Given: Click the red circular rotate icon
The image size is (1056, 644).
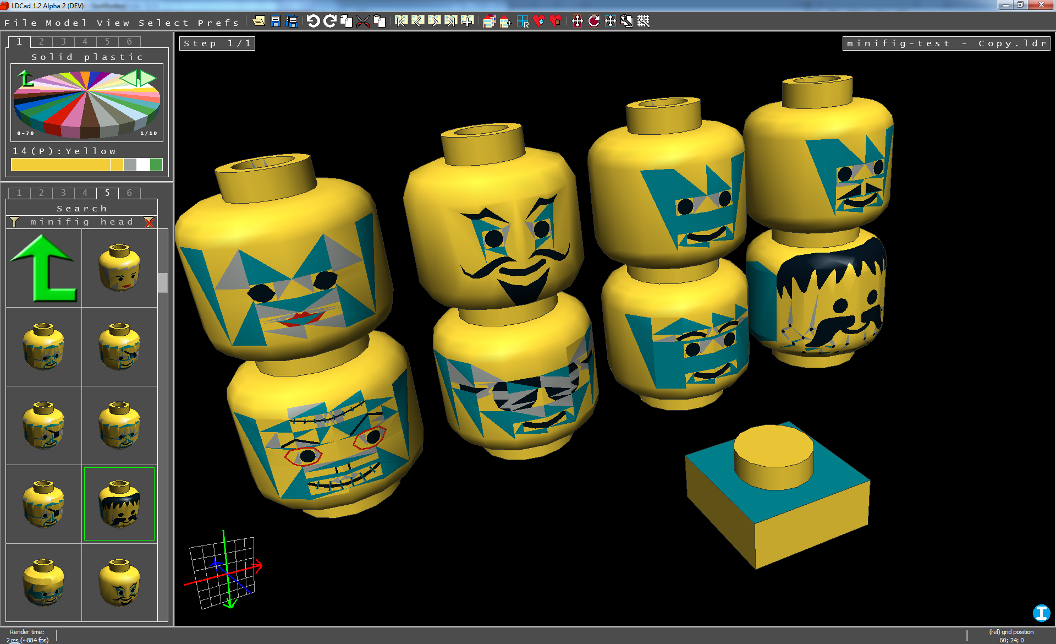Looking at the screenshot, I should [x=593, y=21].
